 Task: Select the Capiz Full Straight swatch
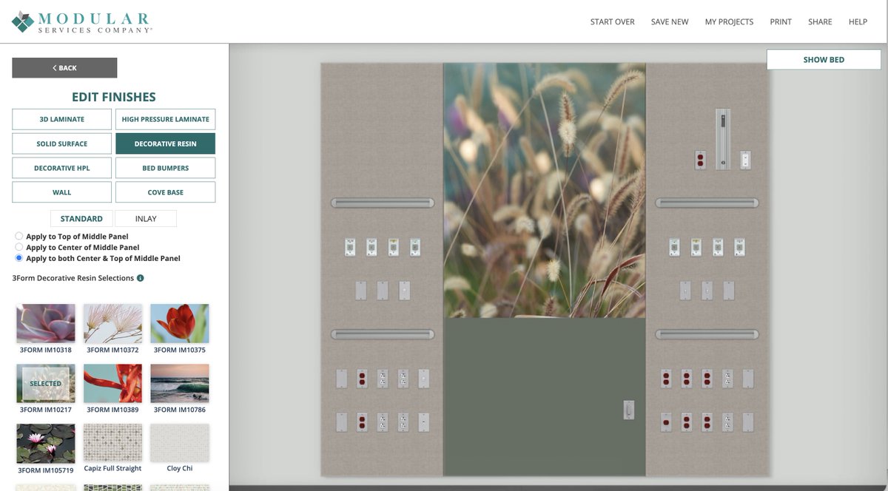pos(112,443)
